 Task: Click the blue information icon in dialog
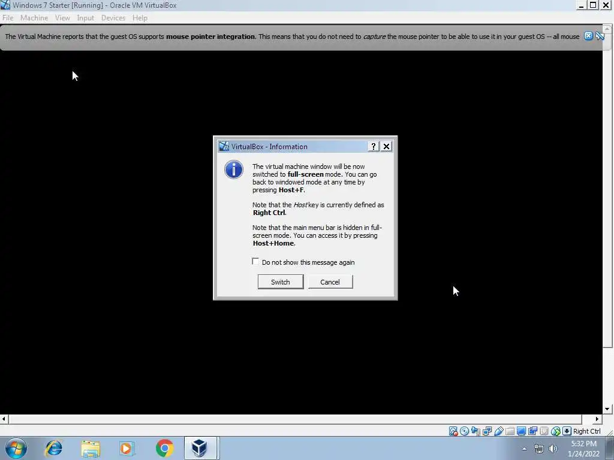(234, 170)
